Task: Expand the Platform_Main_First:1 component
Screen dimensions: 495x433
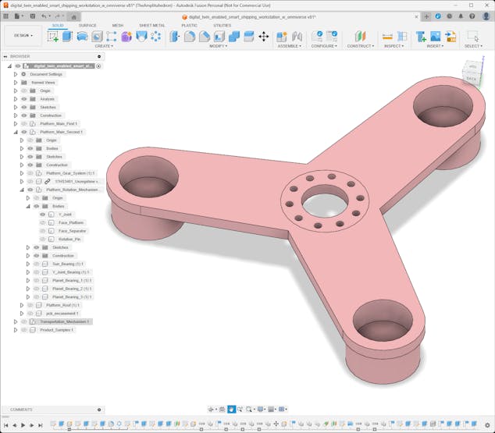Action: click(x=15, y=124)
